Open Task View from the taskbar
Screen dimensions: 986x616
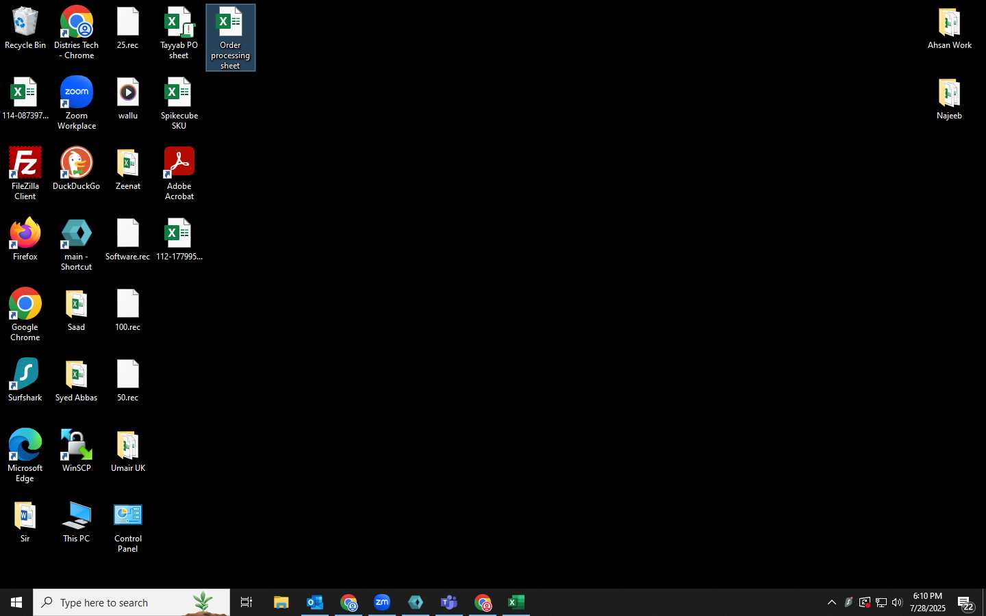246,602
